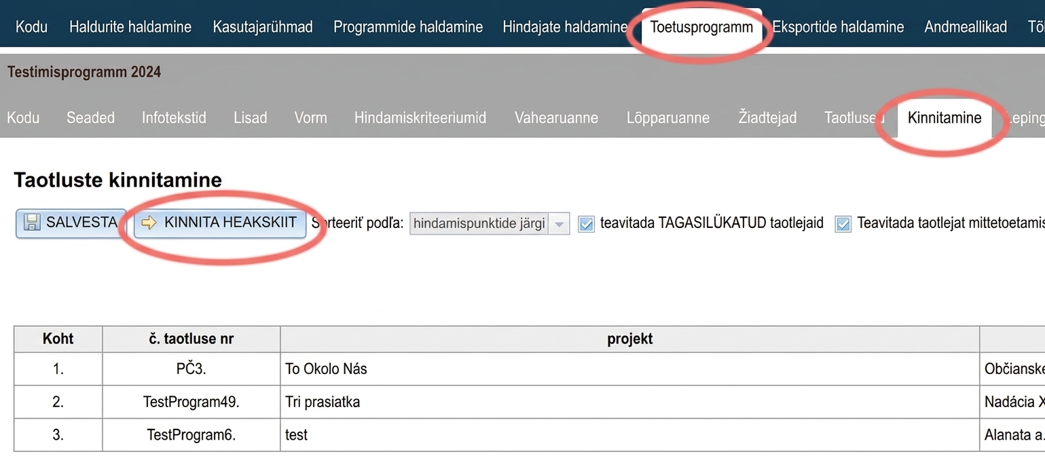This screenshot has height=456, width=1045.
Task: Click the 'Koht' column header
Action: click(58, 339)
